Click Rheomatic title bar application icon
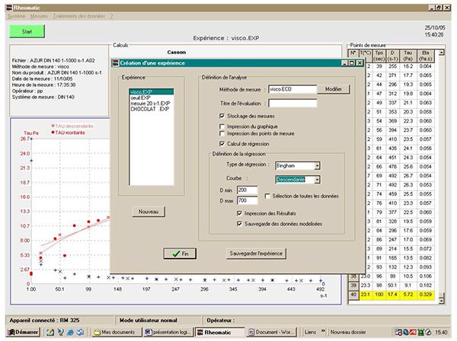The height and width of the screenshot is (341, 457). click(10, 8)
